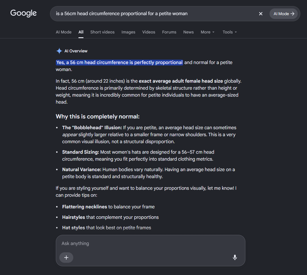Activate the microphone voice input icon
Viewport: 307px width, 275px height.
235,257
